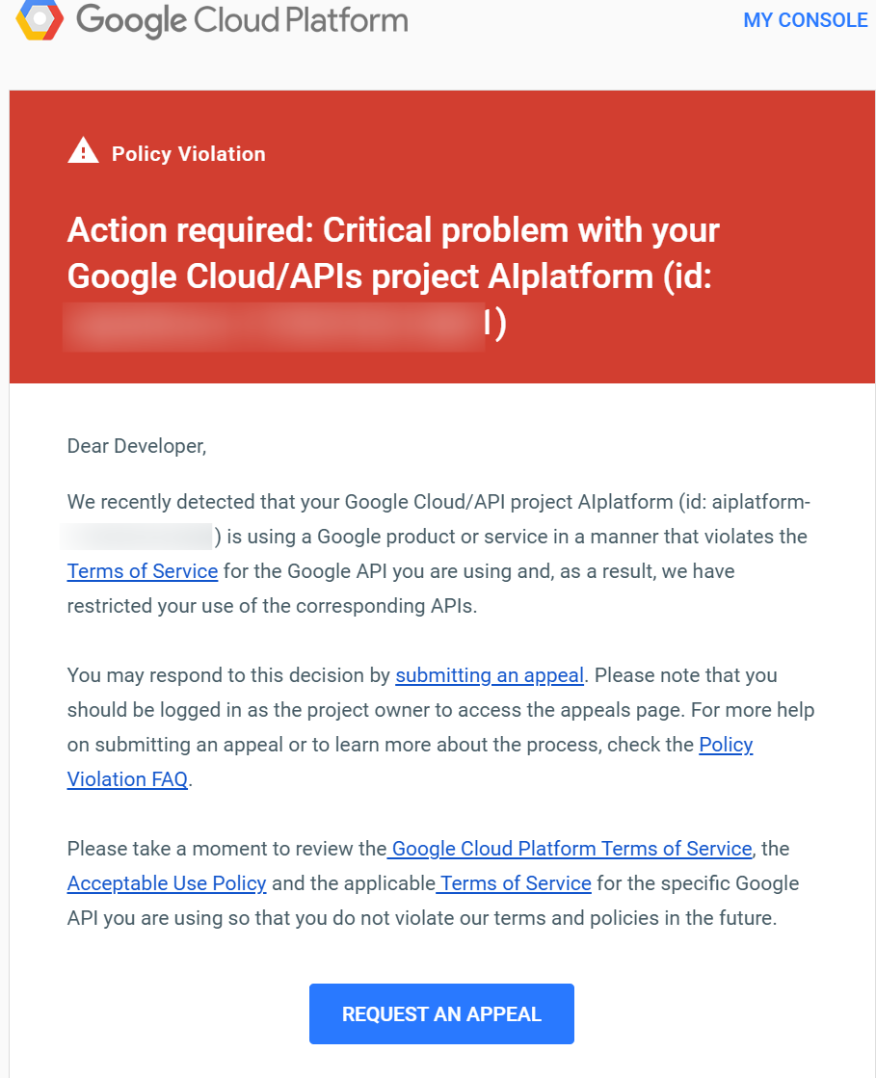Click the Google Cloud Platform wordmark text
Screen dimensions: 876x1078
coord(242,20)
